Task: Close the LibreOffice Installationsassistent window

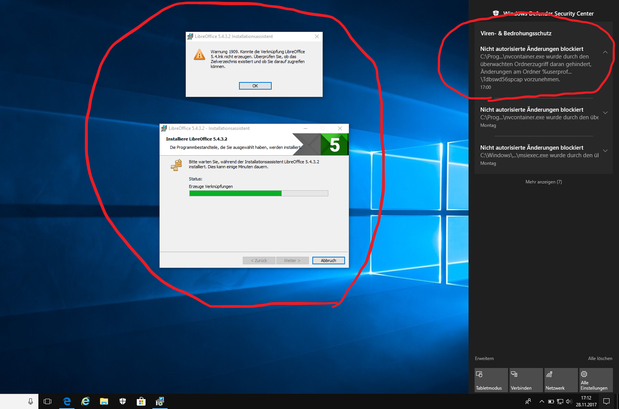Action: 340,128
